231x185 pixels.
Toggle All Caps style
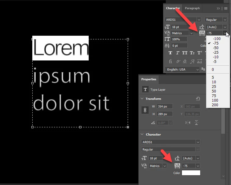coord(185,53)
